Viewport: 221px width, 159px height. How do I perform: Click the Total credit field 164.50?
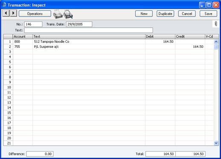tap(191, 154)
